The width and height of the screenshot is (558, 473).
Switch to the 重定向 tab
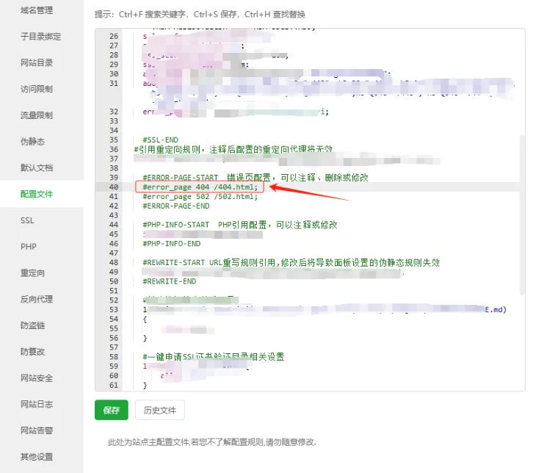pos(33,273)
